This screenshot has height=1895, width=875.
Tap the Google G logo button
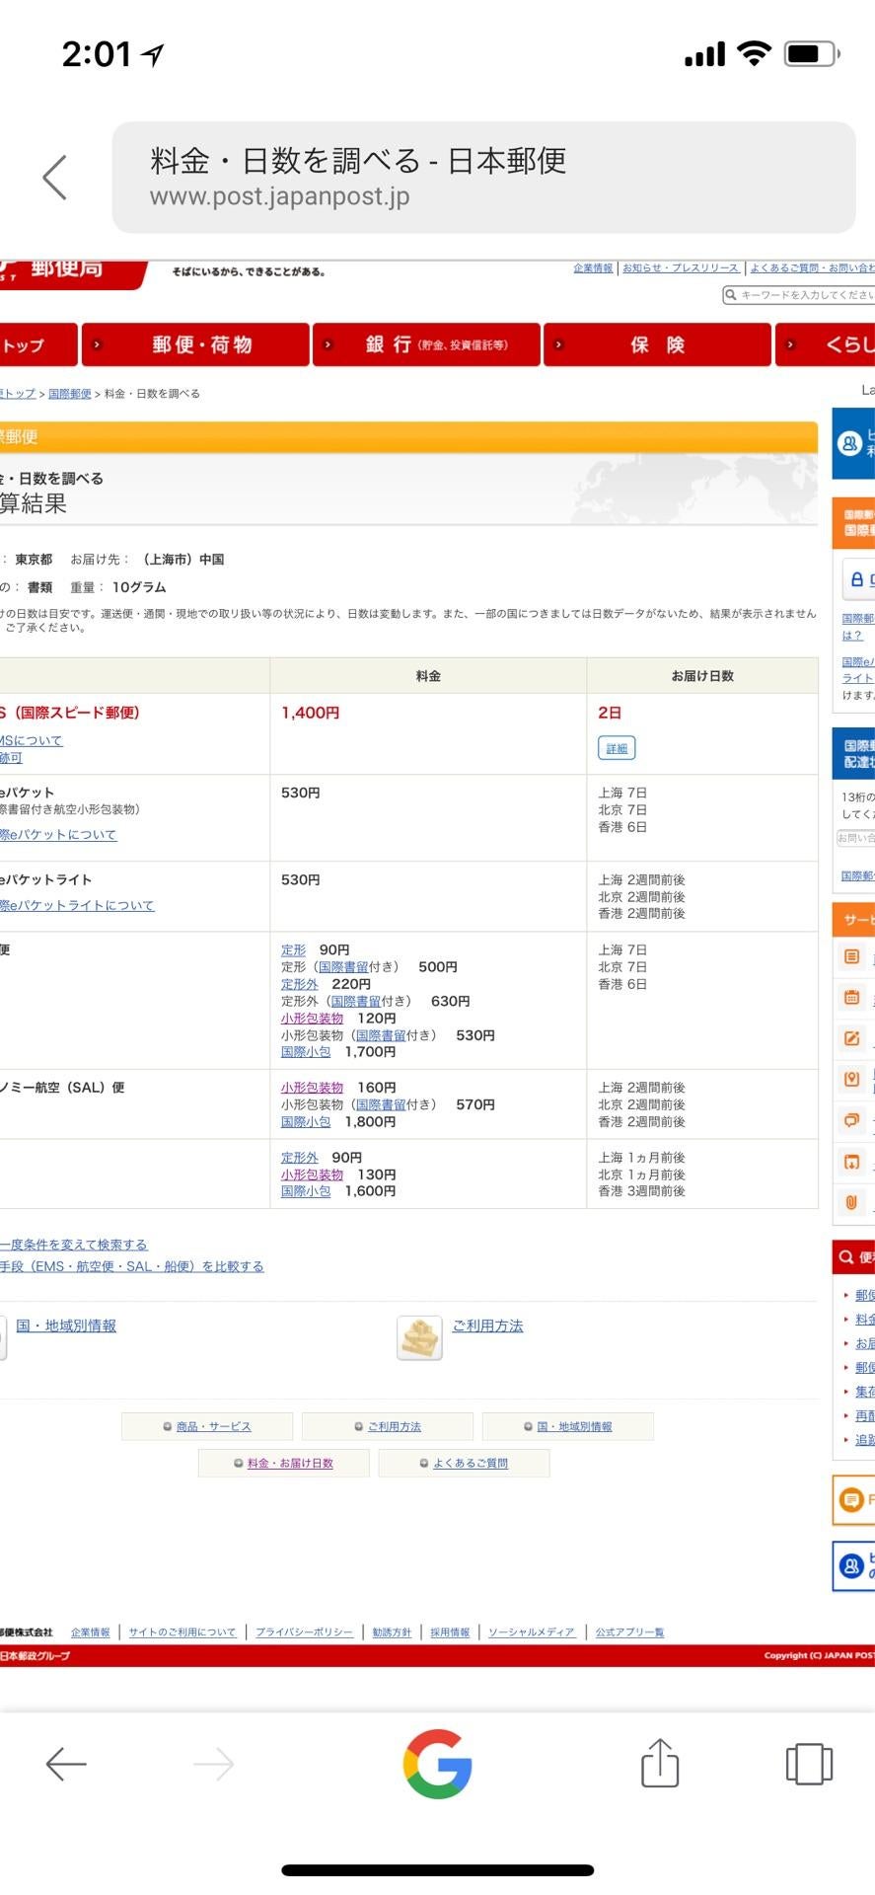[437, 1764]
